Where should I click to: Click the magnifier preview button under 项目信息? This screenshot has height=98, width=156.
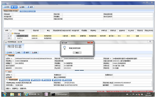click(18, 52)
